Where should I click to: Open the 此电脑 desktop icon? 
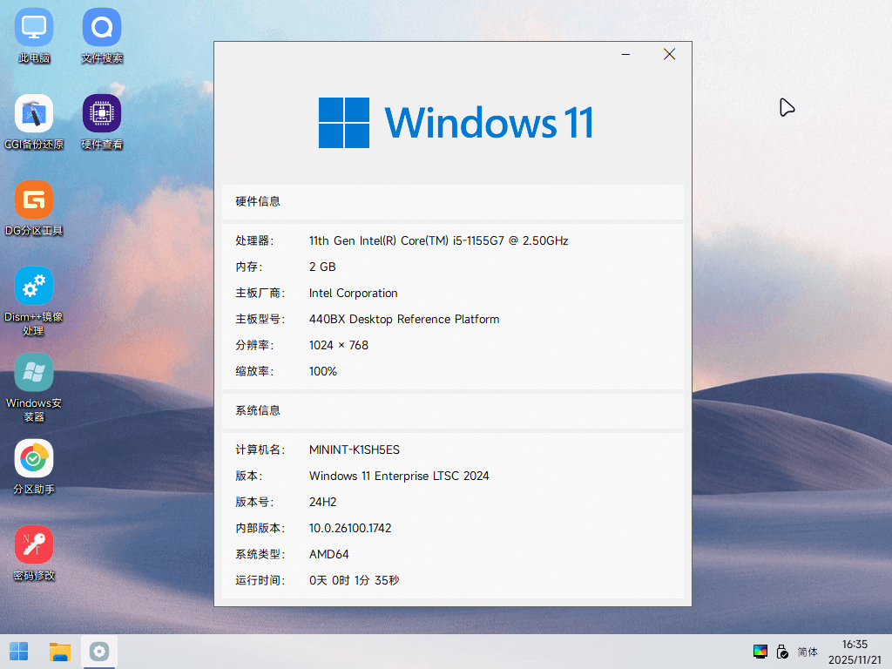click(34, 35)
